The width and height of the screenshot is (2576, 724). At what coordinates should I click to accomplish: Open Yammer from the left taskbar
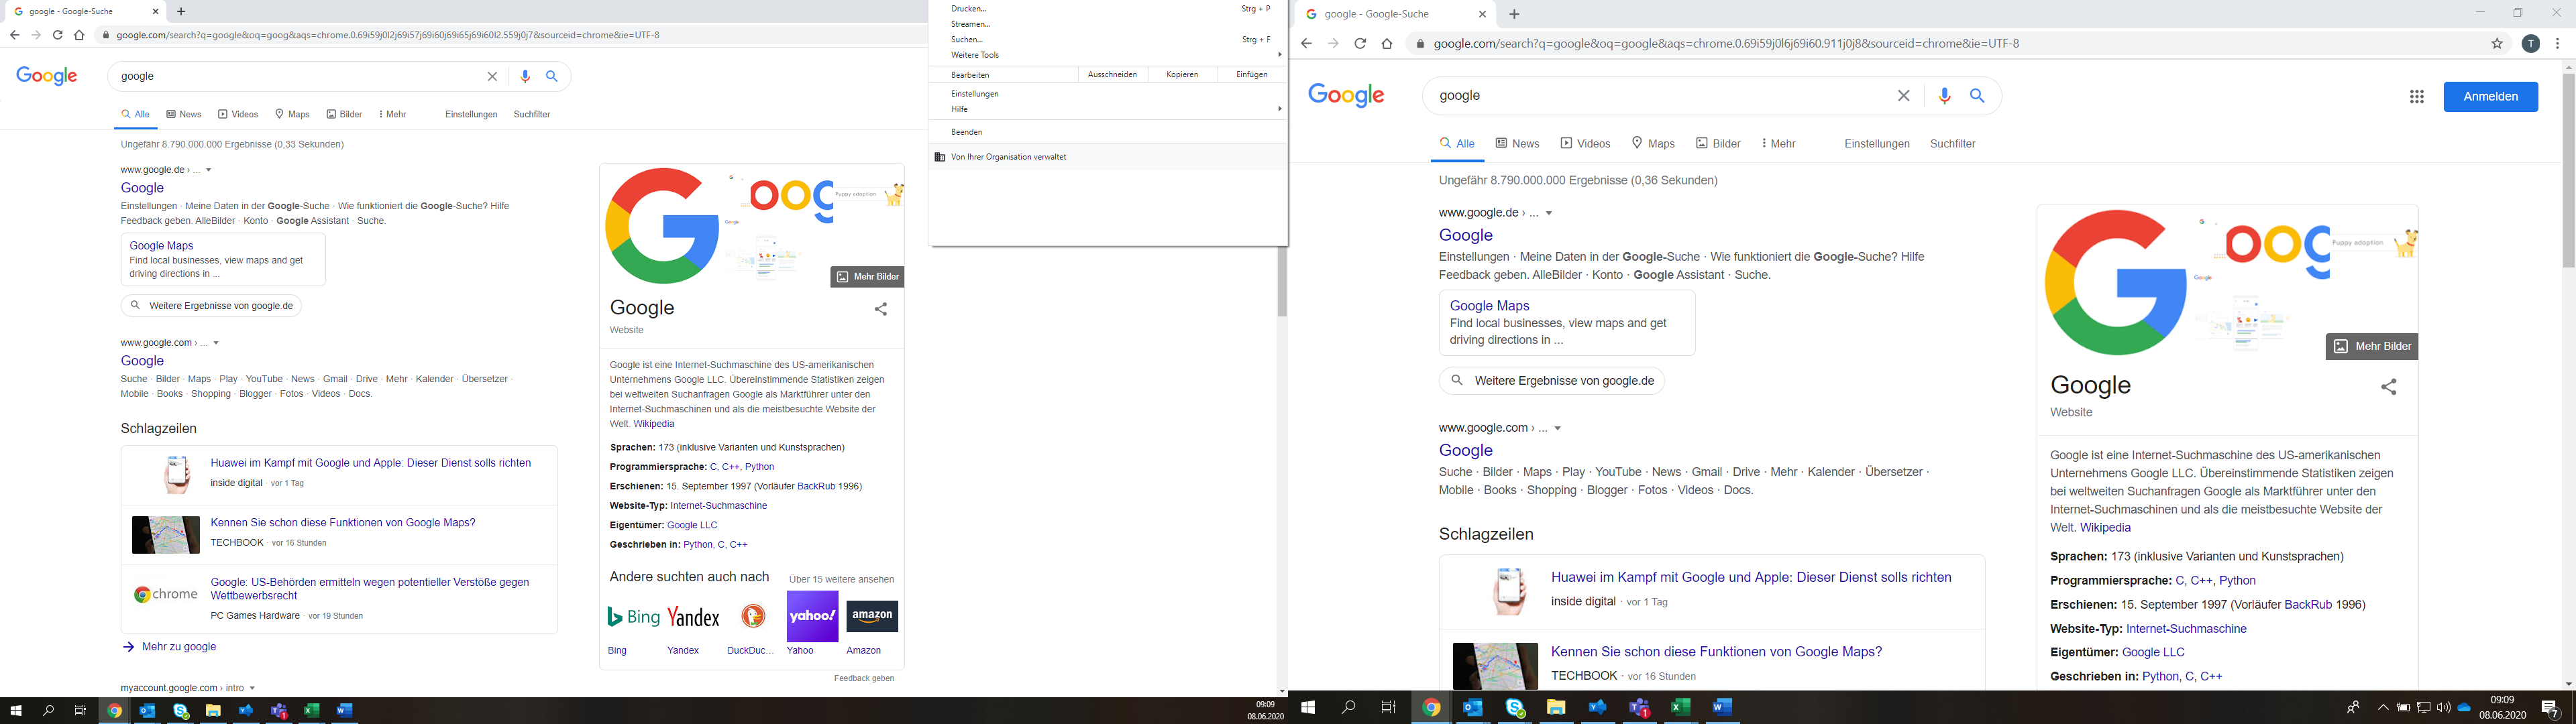[246, 711]
